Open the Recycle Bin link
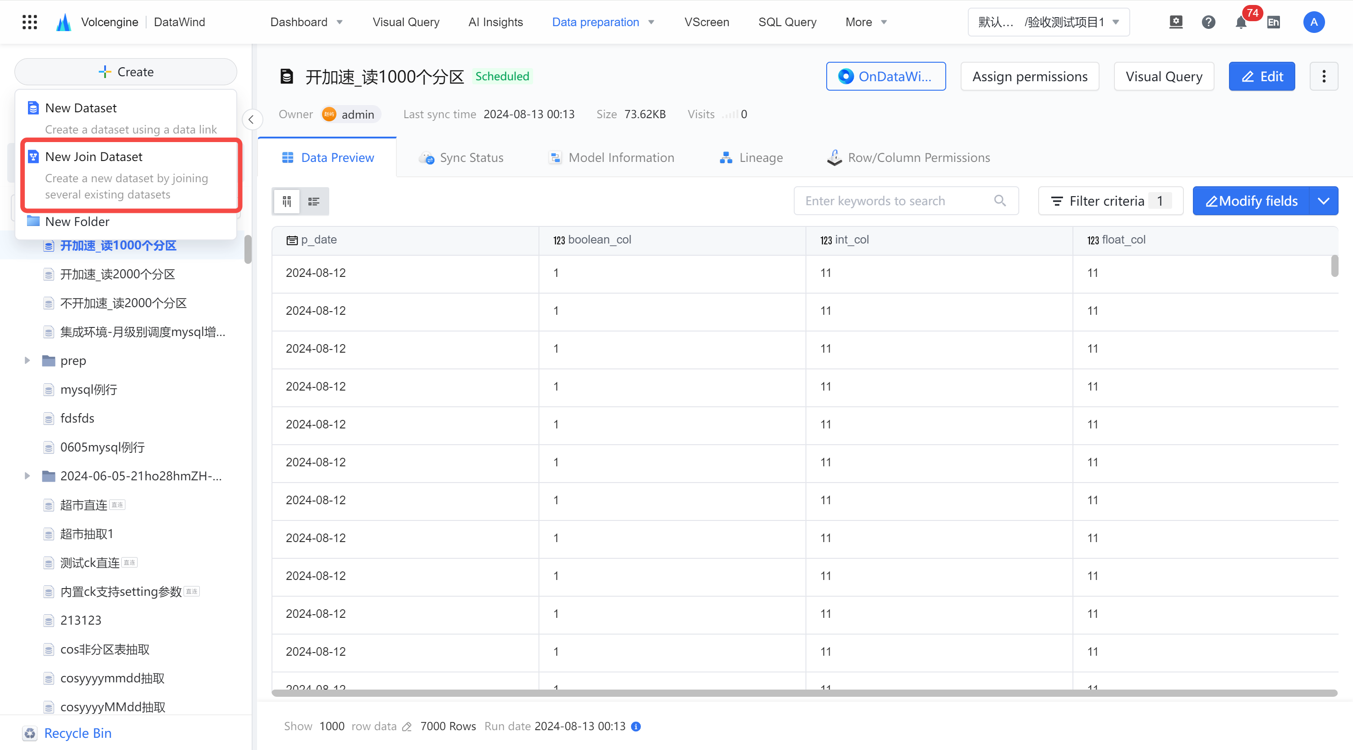1353x750 pixels. pyautogui.click(x=78, y=733)
